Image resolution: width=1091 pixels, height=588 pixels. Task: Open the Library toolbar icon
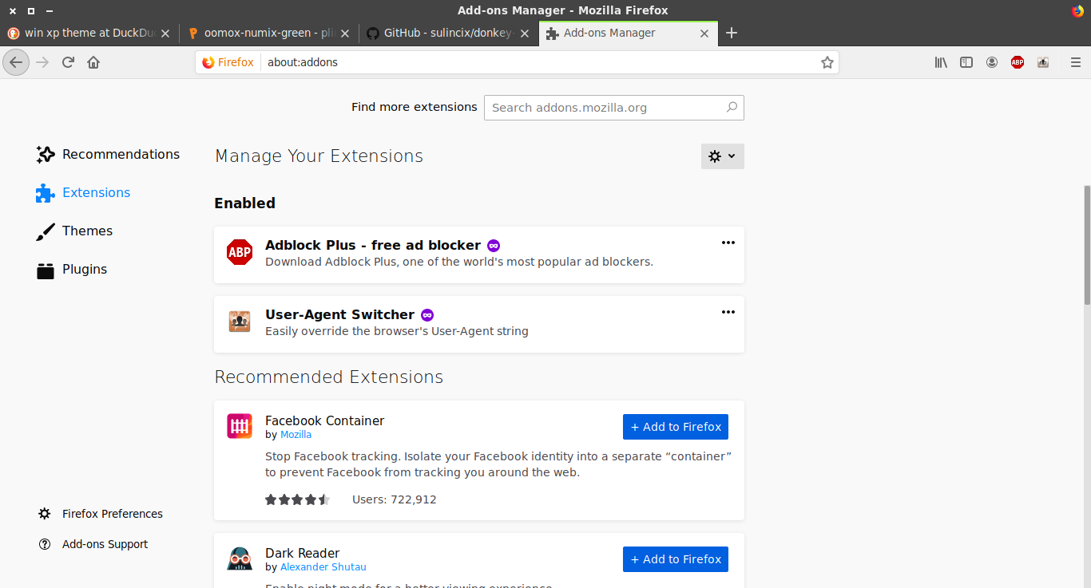(941, 62)
